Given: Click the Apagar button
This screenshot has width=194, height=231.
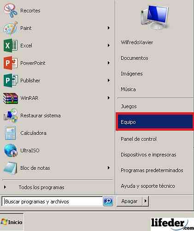Looking at the screenshot, I should click(129, 201).
